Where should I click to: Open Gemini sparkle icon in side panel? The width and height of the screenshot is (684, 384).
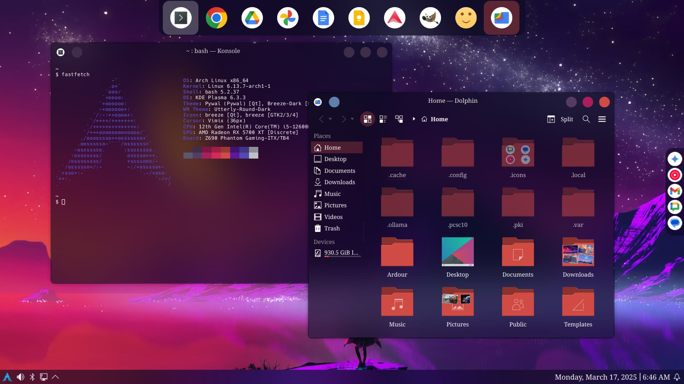pos(675,159)
